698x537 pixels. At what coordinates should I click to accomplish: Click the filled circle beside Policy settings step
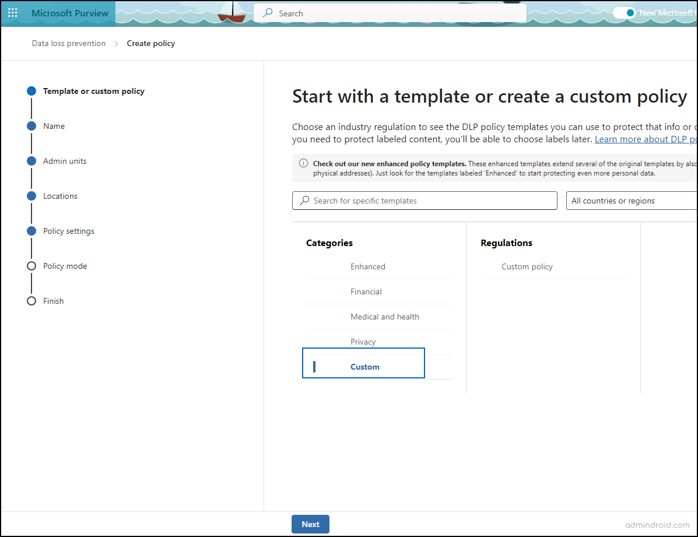[x=31, y=231]
